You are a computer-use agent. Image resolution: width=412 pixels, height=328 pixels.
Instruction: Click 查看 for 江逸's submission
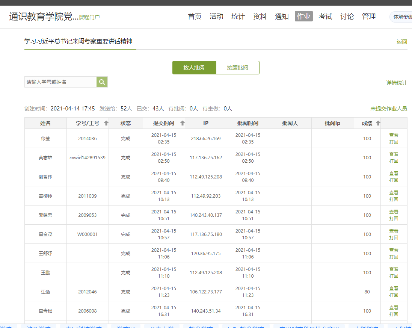(394, 289)
